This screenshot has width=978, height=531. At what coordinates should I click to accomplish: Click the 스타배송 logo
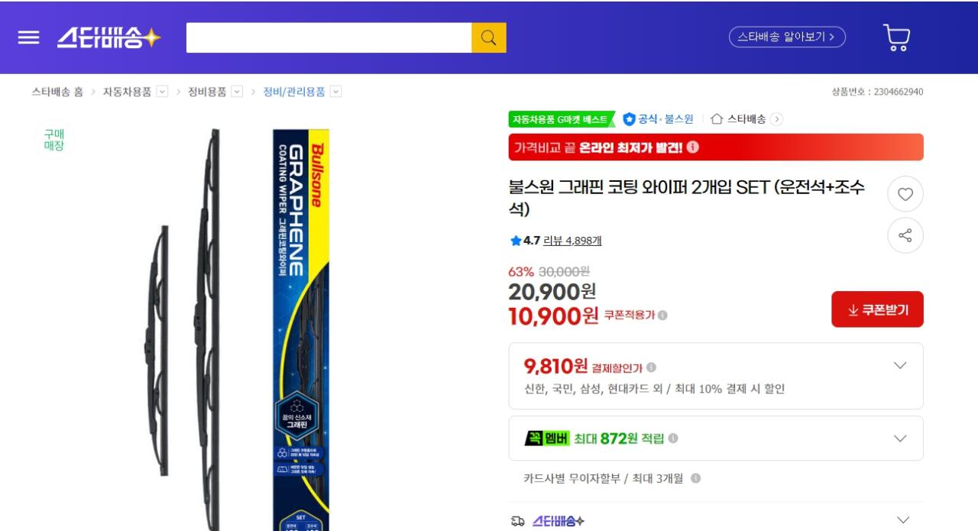click(x=108, y=37)
